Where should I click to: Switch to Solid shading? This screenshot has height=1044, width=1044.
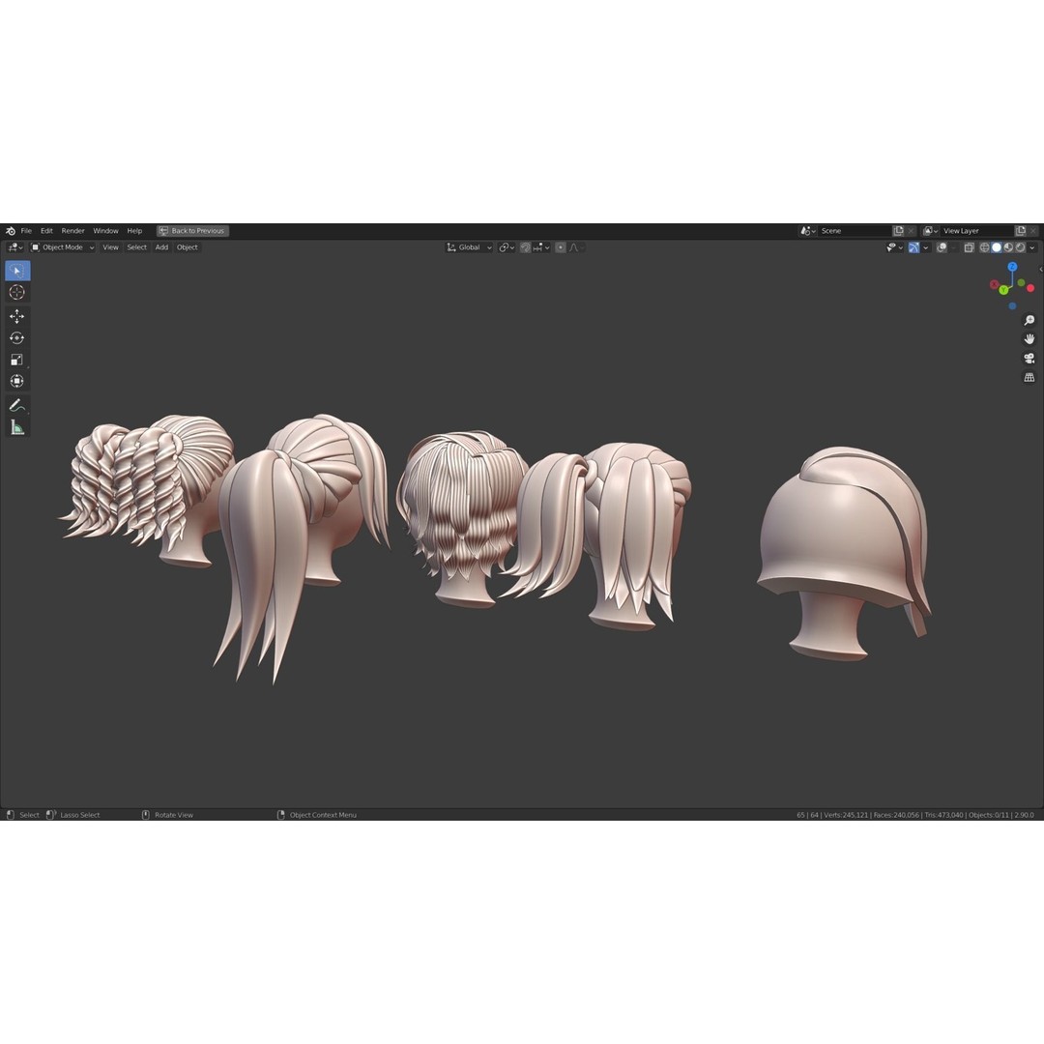point(997,247)
